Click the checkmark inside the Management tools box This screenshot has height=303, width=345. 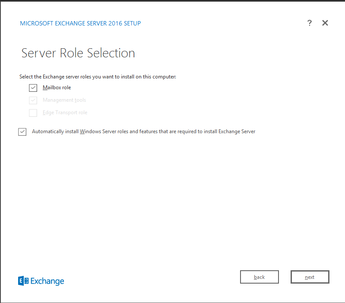[33, 100]
